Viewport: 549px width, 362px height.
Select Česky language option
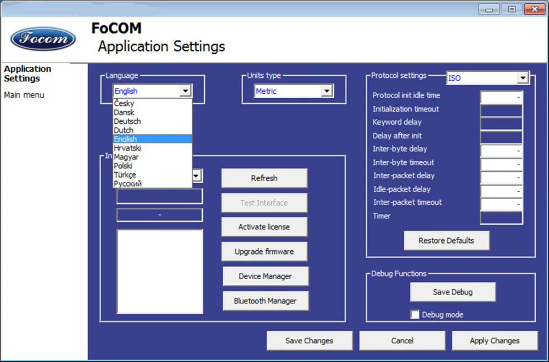[124, 104]
